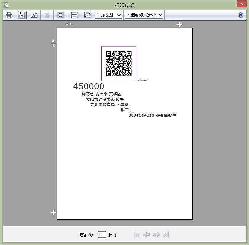Click the QR code in page preview
This screenshot has width=249, height=245.
(x=119, y=63)
